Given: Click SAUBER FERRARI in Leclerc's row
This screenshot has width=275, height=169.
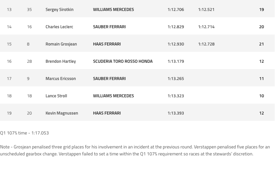Looking at the screenshot, I should [x=110, y=27].
